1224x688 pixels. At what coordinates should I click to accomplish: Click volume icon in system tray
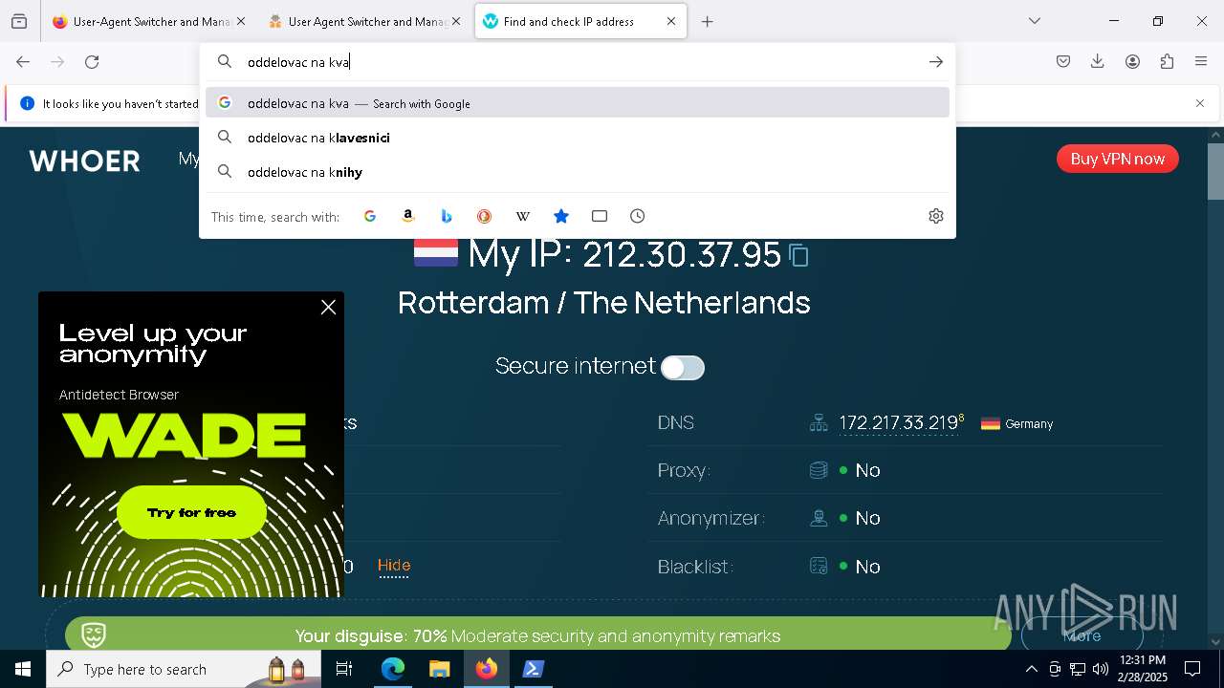coord(1101,669)
